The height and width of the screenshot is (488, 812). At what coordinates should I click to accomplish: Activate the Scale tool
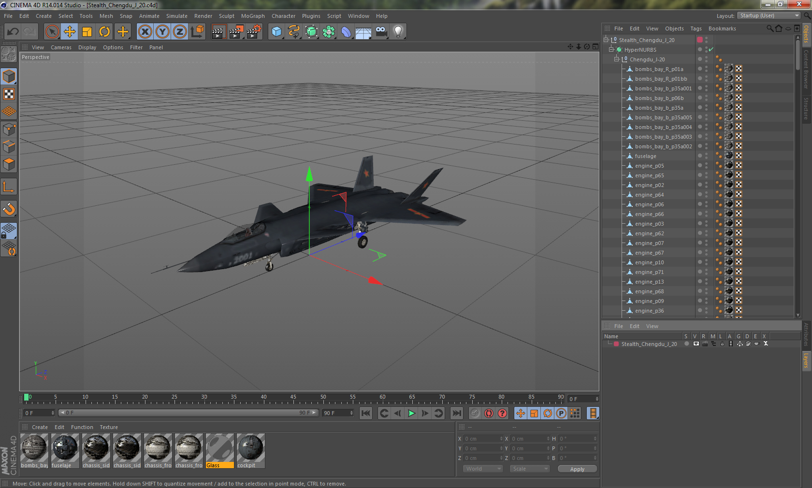[x=87, y=32]
